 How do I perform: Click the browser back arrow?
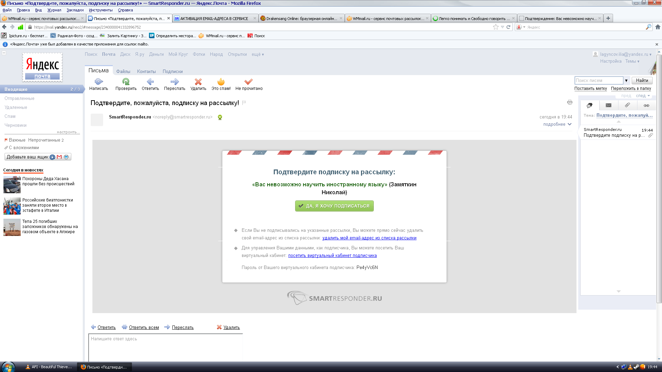(x=4, y=27)
